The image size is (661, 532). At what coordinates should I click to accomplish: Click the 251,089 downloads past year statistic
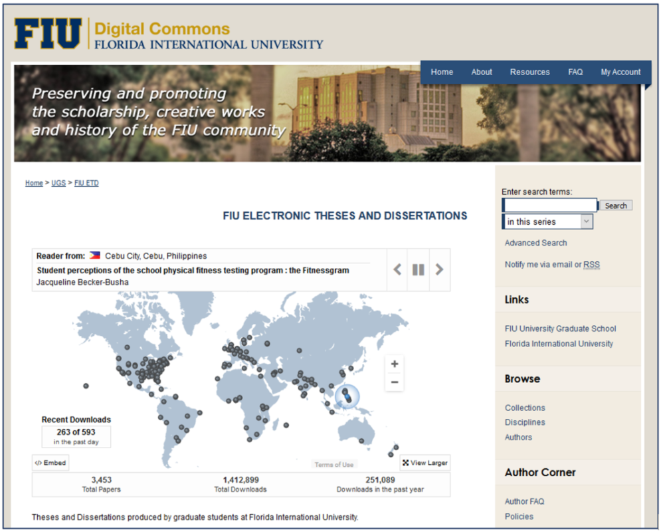pos(380,484)
